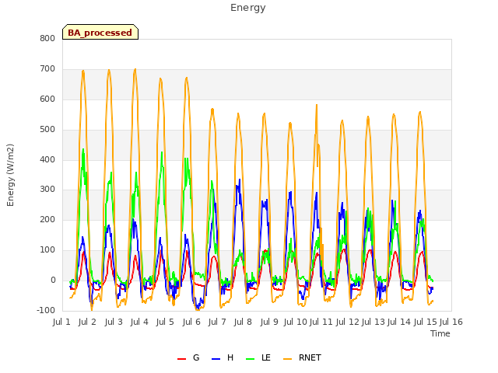Click the Time x-axis label
The width and height of the screenshot is (498, 373).
[440, 333]
